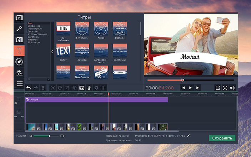Open the Import media tab in sidebar
This screenshot has width=251, height=157.
pos(19,17)
